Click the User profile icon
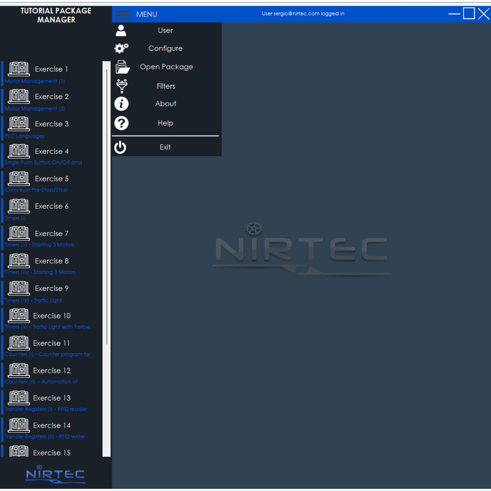The height and width of the screenshot is (491, 491). [121, 31]
